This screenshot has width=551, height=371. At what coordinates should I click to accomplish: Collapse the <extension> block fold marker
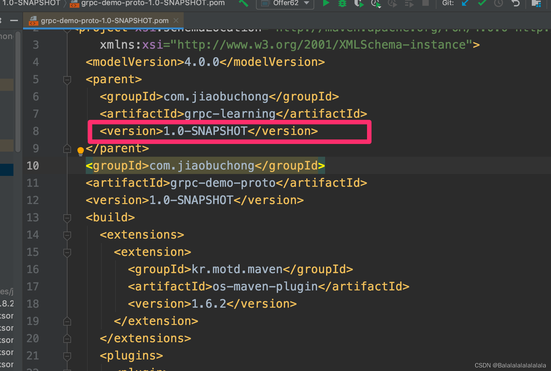(x=67, y=252)
